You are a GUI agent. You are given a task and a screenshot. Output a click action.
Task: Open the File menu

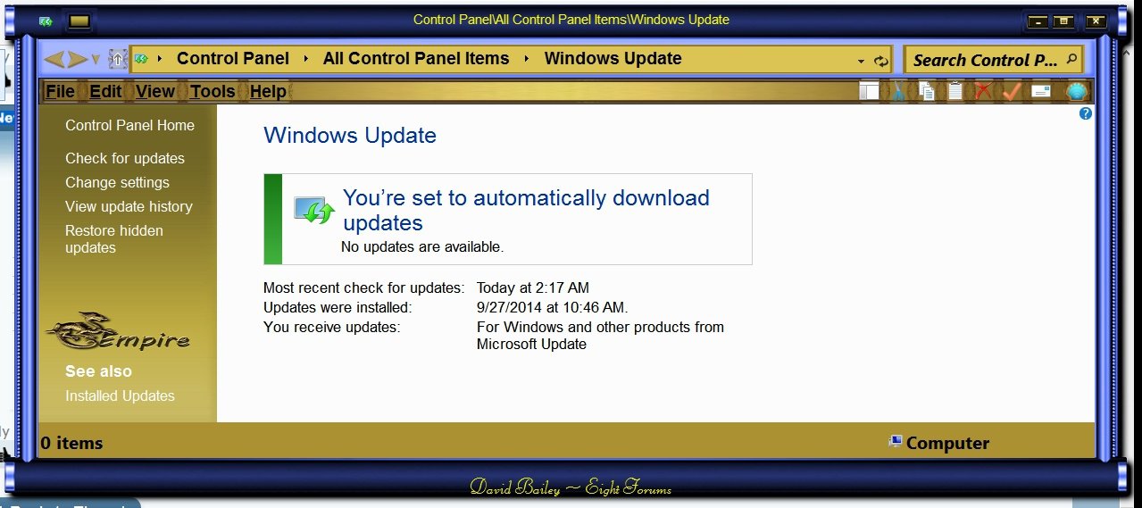point(61,91)
